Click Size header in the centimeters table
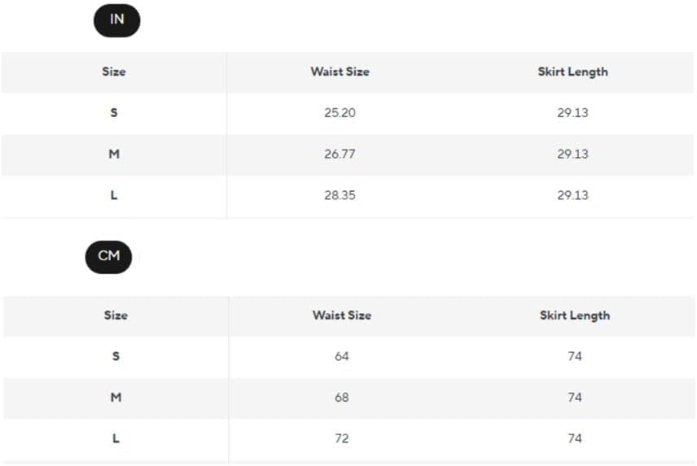Image resolution: width=697 pixels, height=466 pixels. pos(116,316)
